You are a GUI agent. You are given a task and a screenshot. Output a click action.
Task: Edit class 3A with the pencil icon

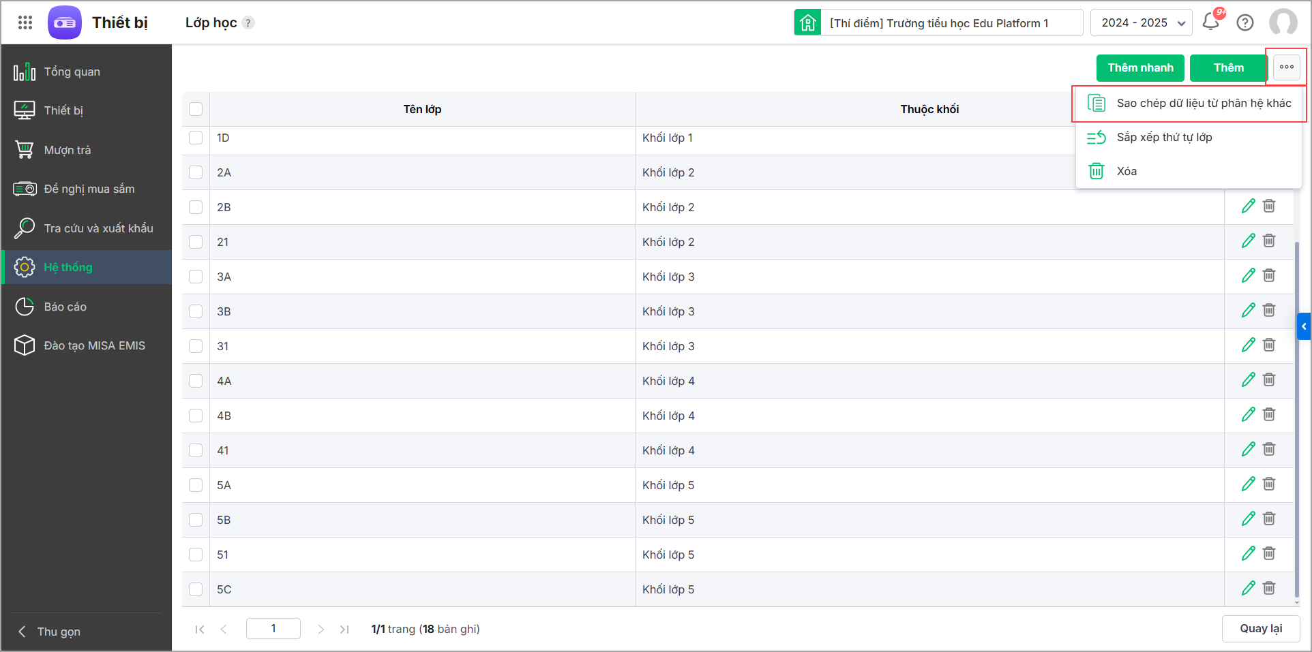coord(1249,276)
